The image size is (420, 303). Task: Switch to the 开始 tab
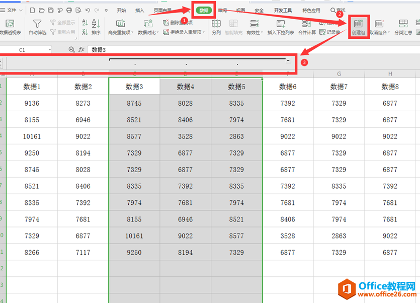[121, 11]
